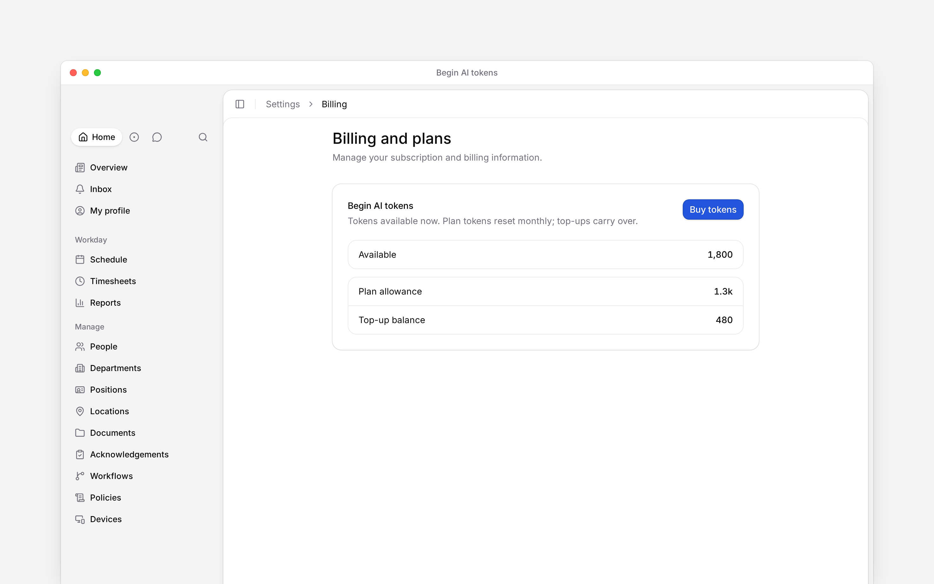934x584 pixels.
Task: Click the My profile avatar icon
Action: coord(80,211)
